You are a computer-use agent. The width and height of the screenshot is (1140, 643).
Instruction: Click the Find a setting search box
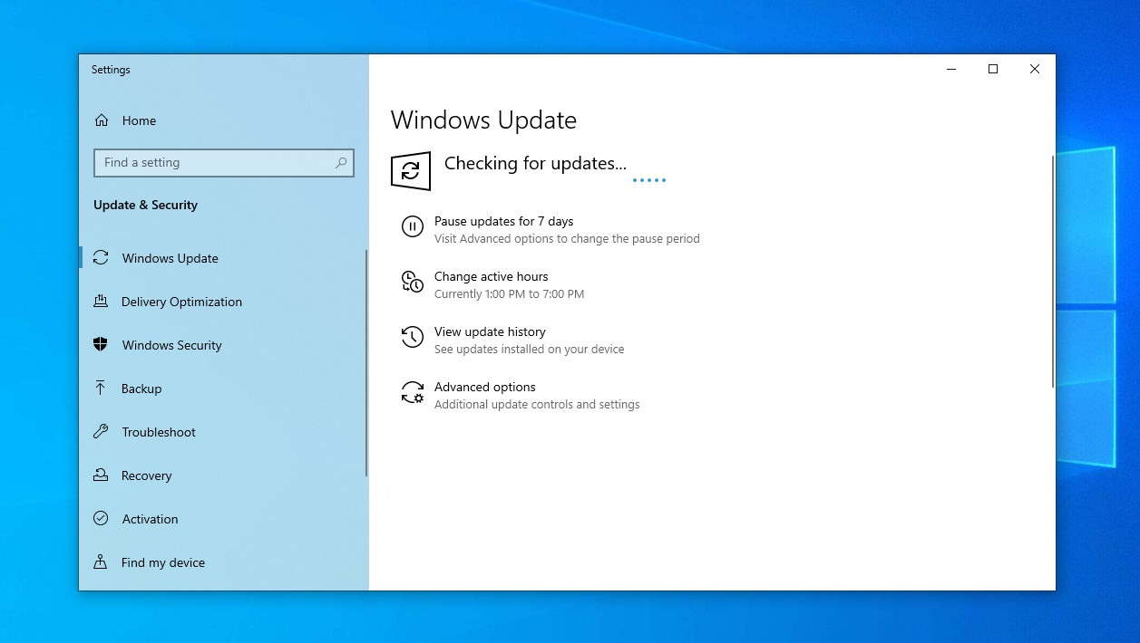coord(224,163)
